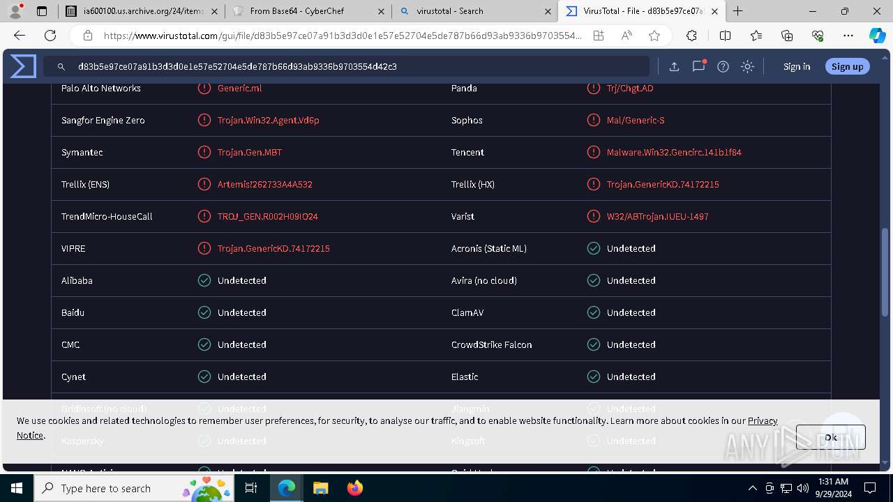This screenshot has width=893, height=502.
Task: Click the alert icon next to Symantec result
Action: pos(204,152)
